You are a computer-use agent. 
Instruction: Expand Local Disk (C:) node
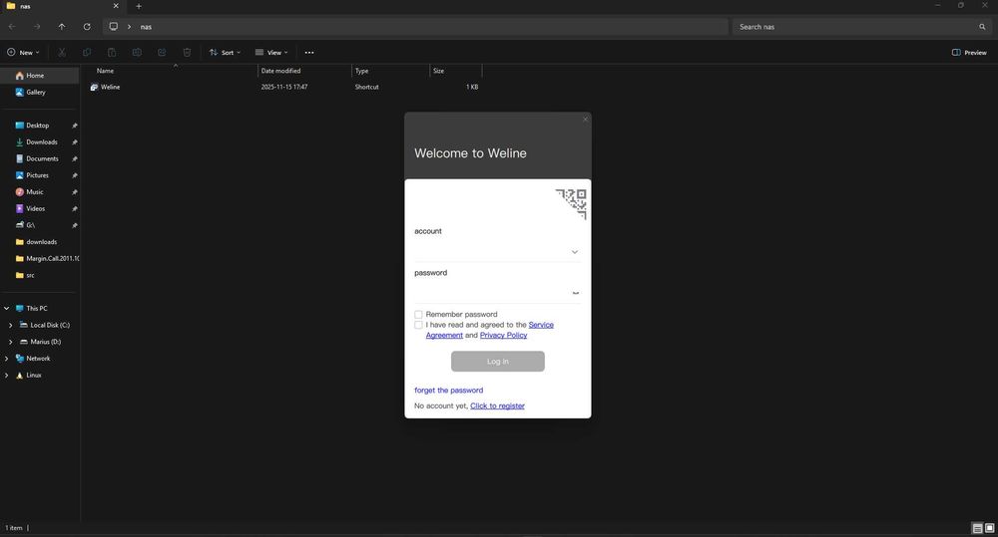10,325
